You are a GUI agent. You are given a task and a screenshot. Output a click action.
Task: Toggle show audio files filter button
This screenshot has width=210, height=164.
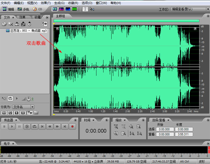pos(4,113)
